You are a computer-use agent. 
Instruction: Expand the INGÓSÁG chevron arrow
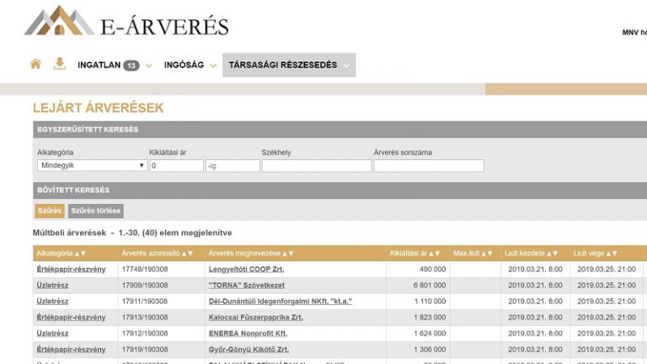pyautogui.click(x=213, y=66)
